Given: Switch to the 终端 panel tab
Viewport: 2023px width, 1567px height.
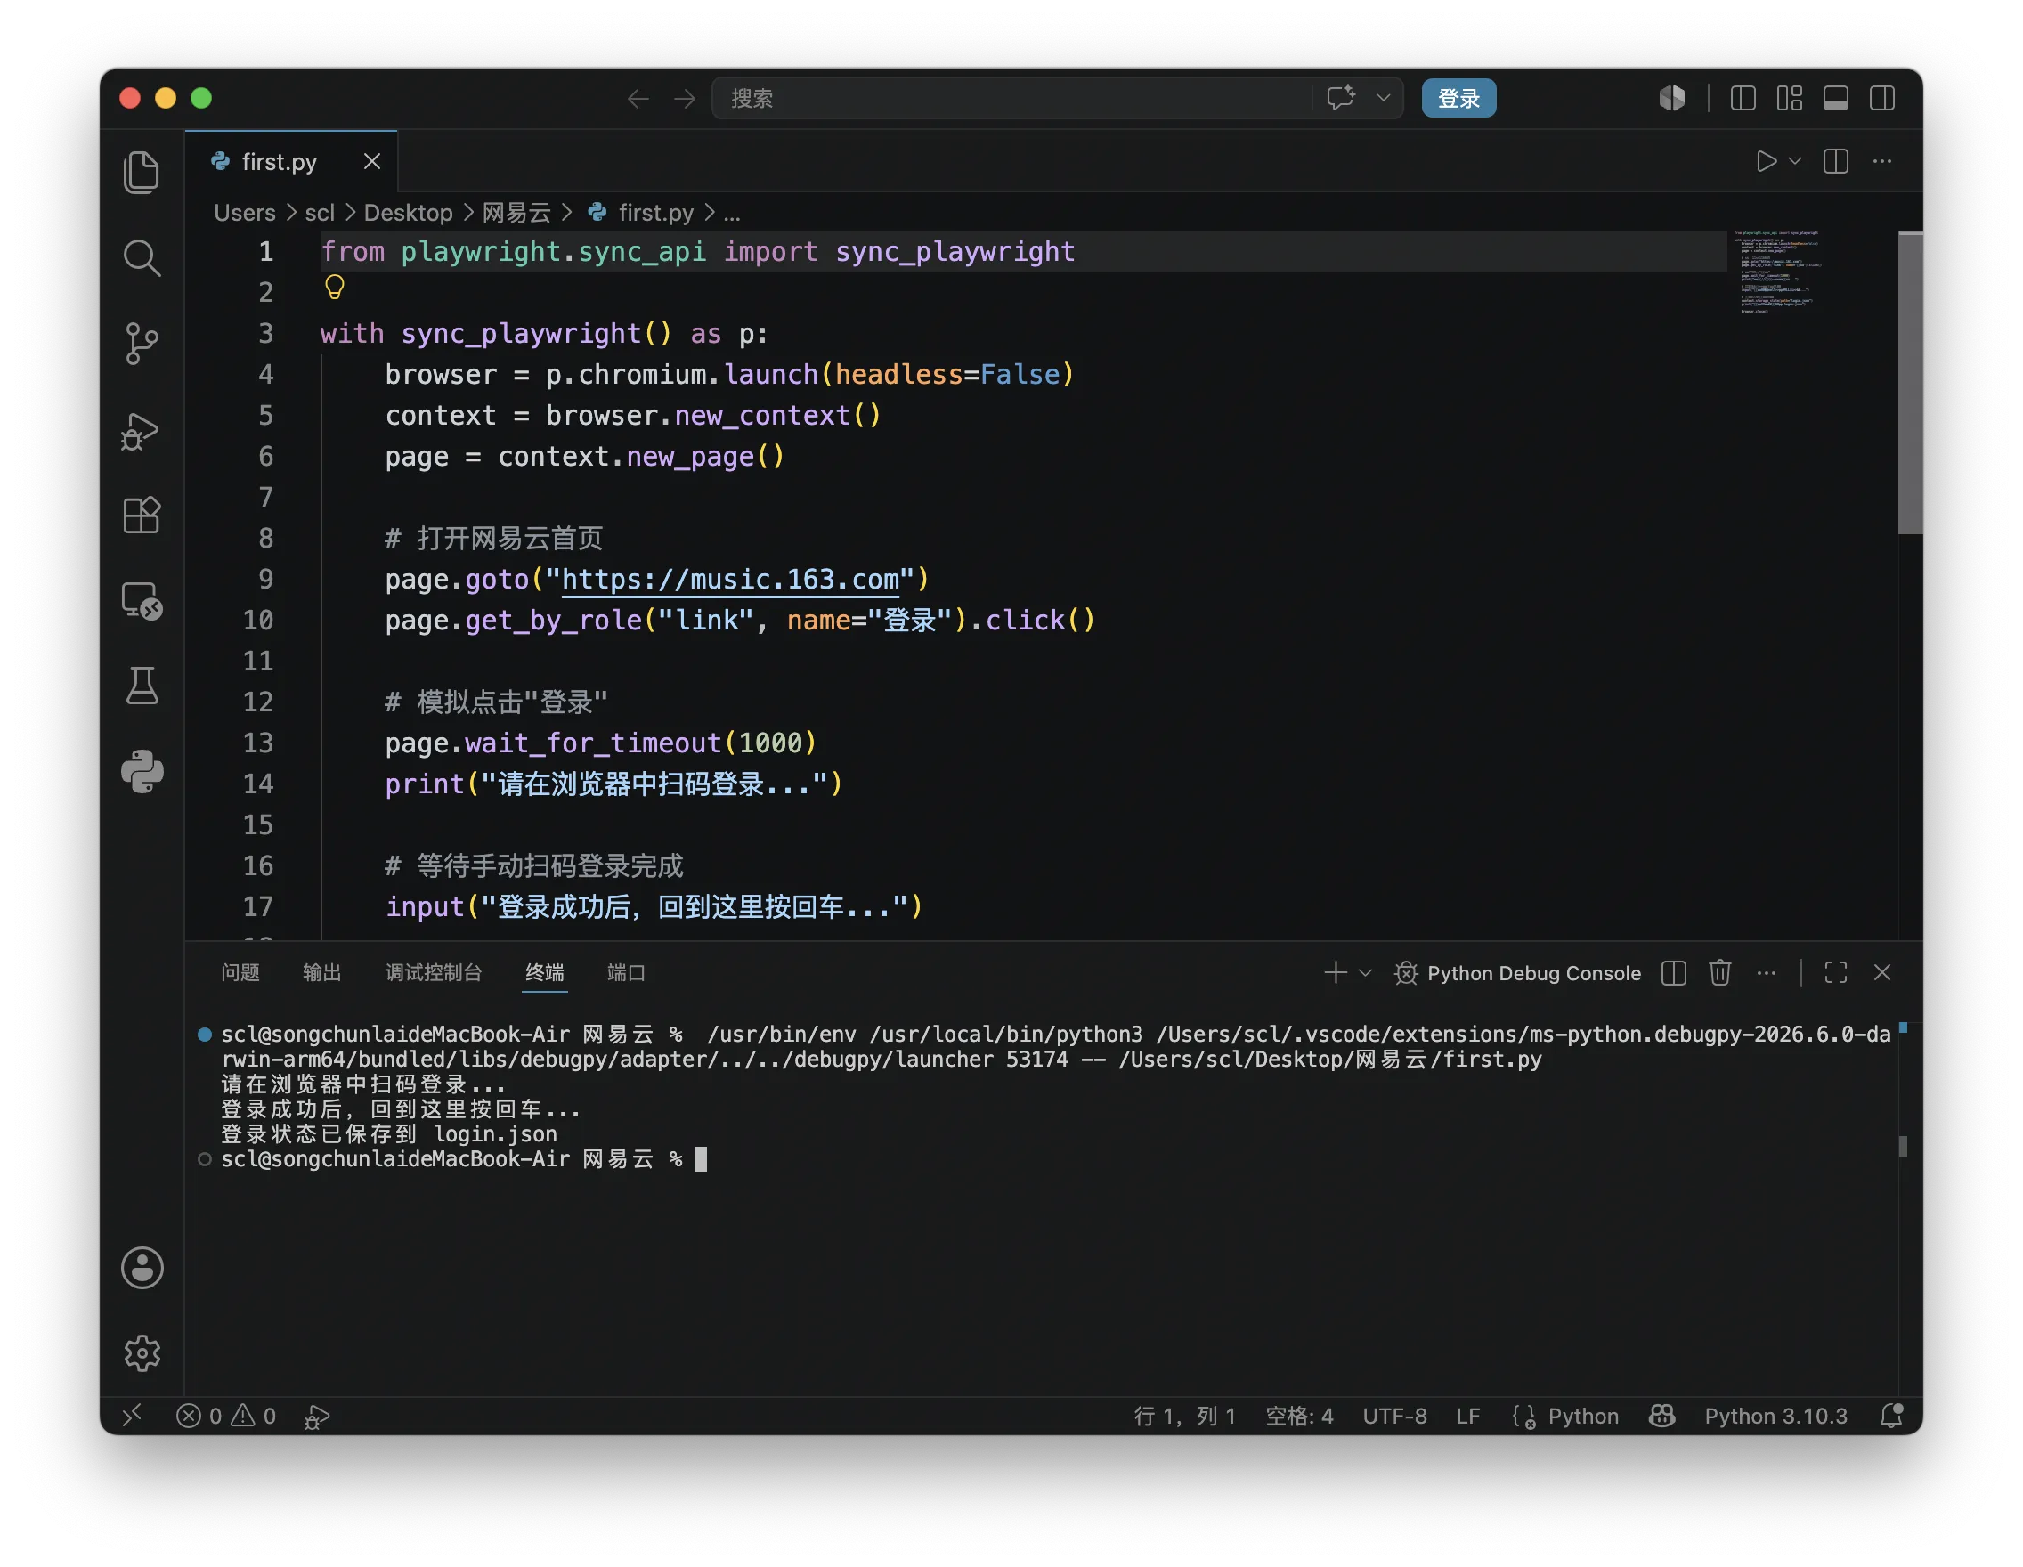Looking at the screenshot, I should pos(545,972).
